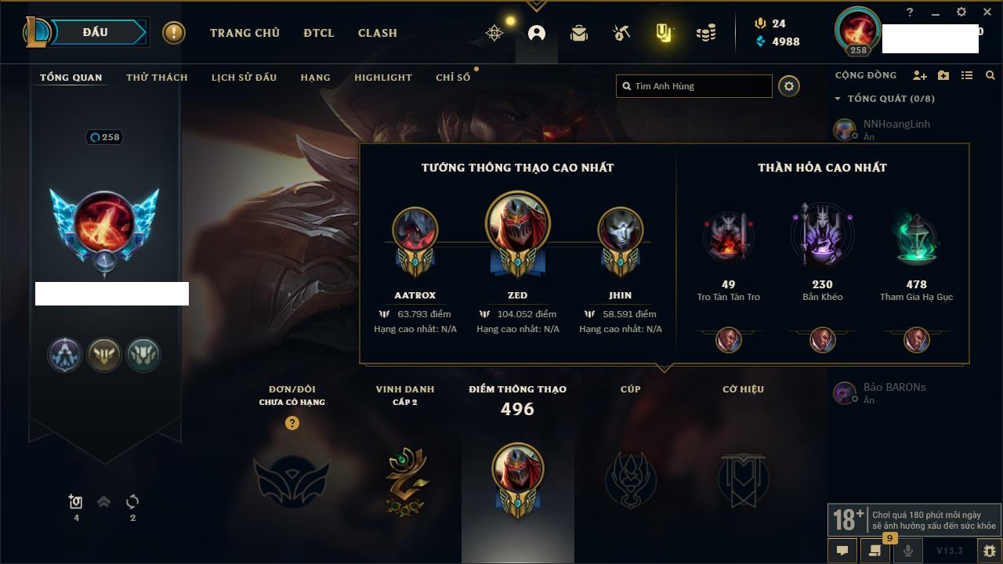Toggle the friends list view icon
This screenshot has height=564, width=1003.
tap(967, 75)
